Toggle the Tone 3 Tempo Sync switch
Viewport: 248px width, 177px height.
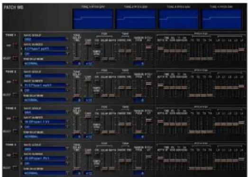[97, 131]
